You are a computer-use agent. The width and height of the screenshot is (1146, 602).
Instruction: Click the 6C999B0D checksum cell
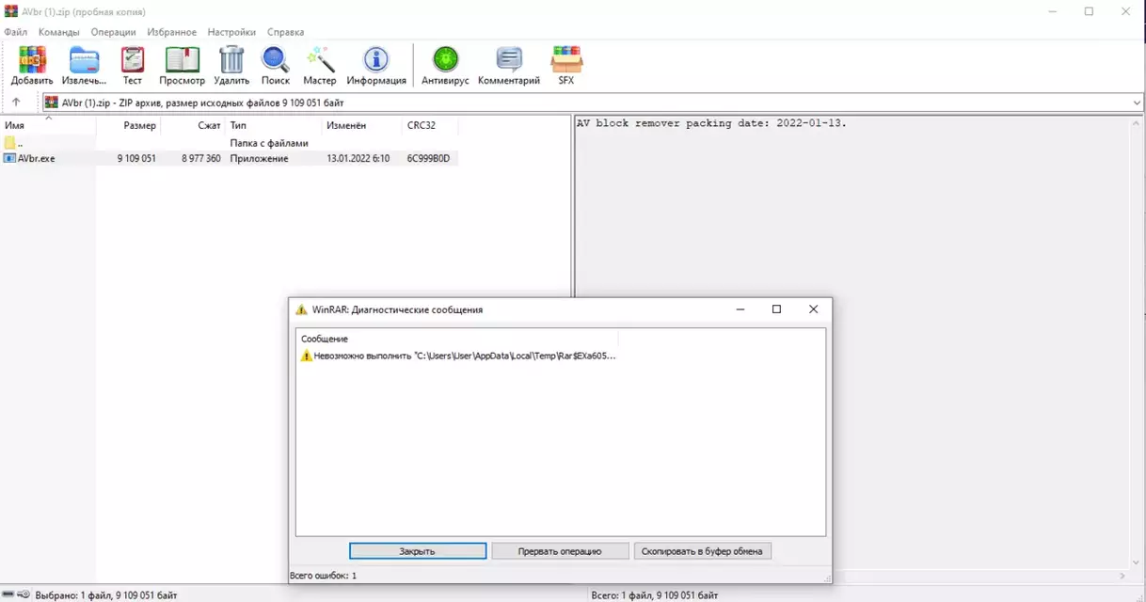pyautogui.click(x=429, y=158)
